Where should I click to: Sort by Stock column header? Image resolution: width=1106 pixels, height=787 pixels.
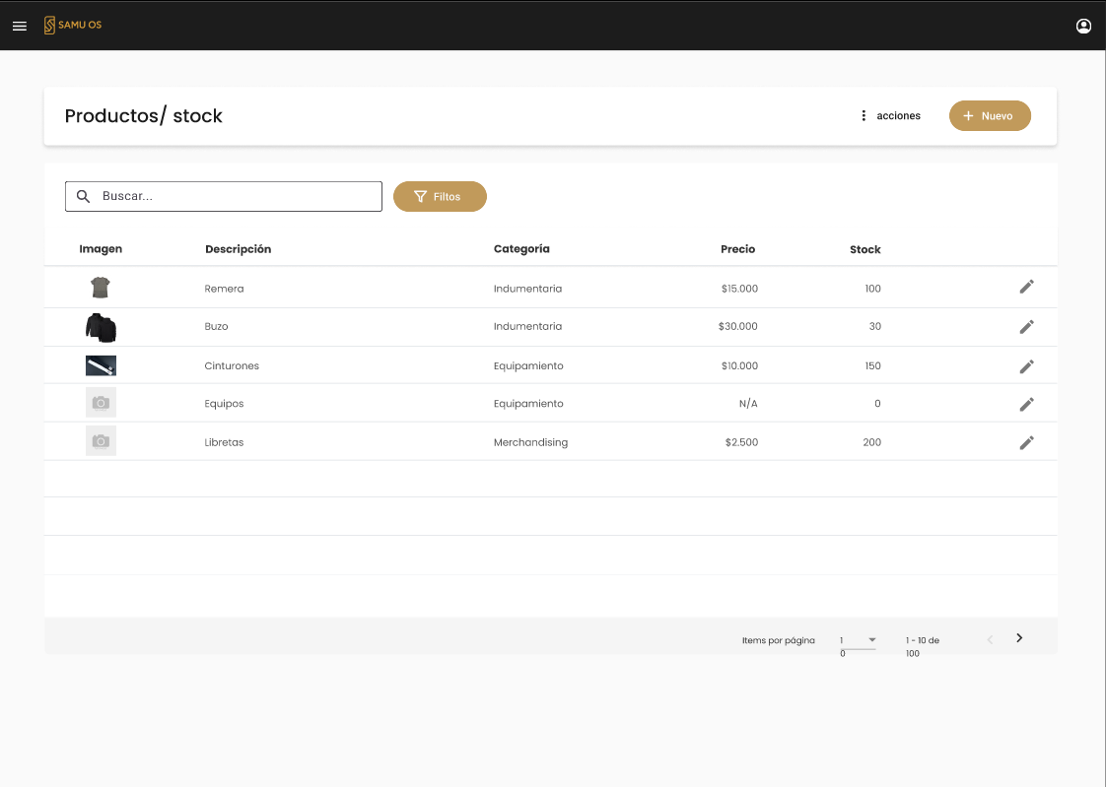pyautogui.click(x=864, y=249)
